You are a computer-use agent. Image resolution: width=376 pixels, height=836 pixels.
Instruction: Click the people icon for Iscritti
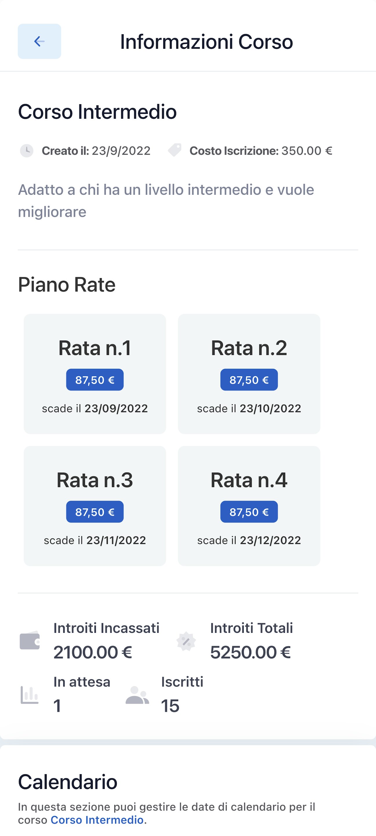137,695
